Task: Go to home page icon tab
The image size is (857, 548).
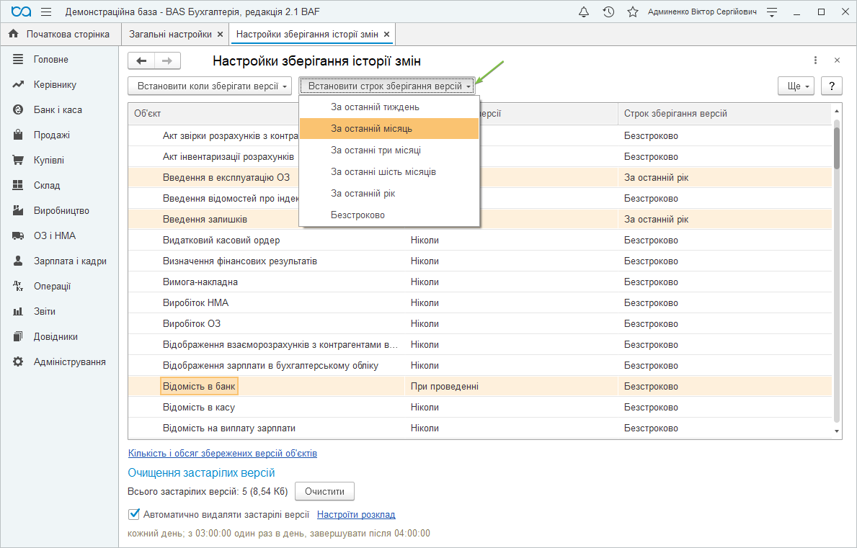Action: click(x=13, y=35)
